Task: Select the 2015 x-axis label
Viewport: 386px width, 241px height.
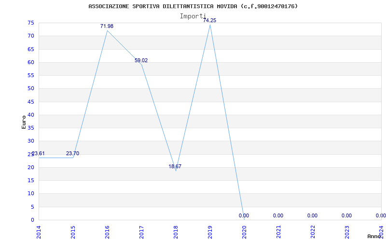Action: [73, 233]
